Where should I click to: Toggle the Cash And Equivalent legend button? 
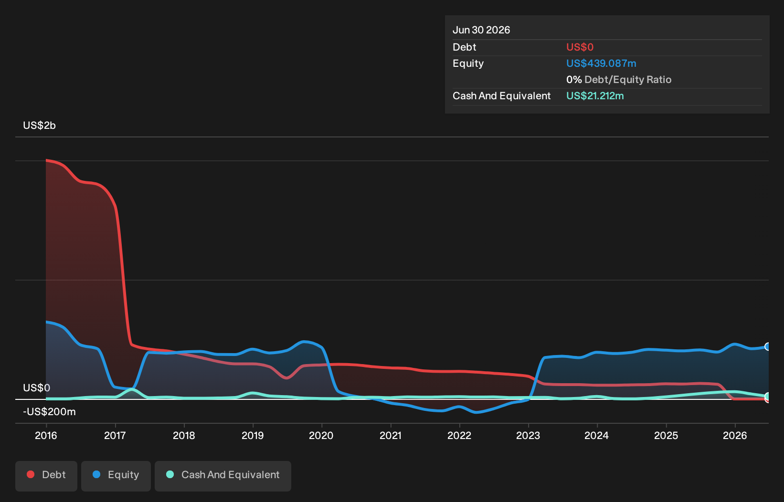(x=223, y=476)
